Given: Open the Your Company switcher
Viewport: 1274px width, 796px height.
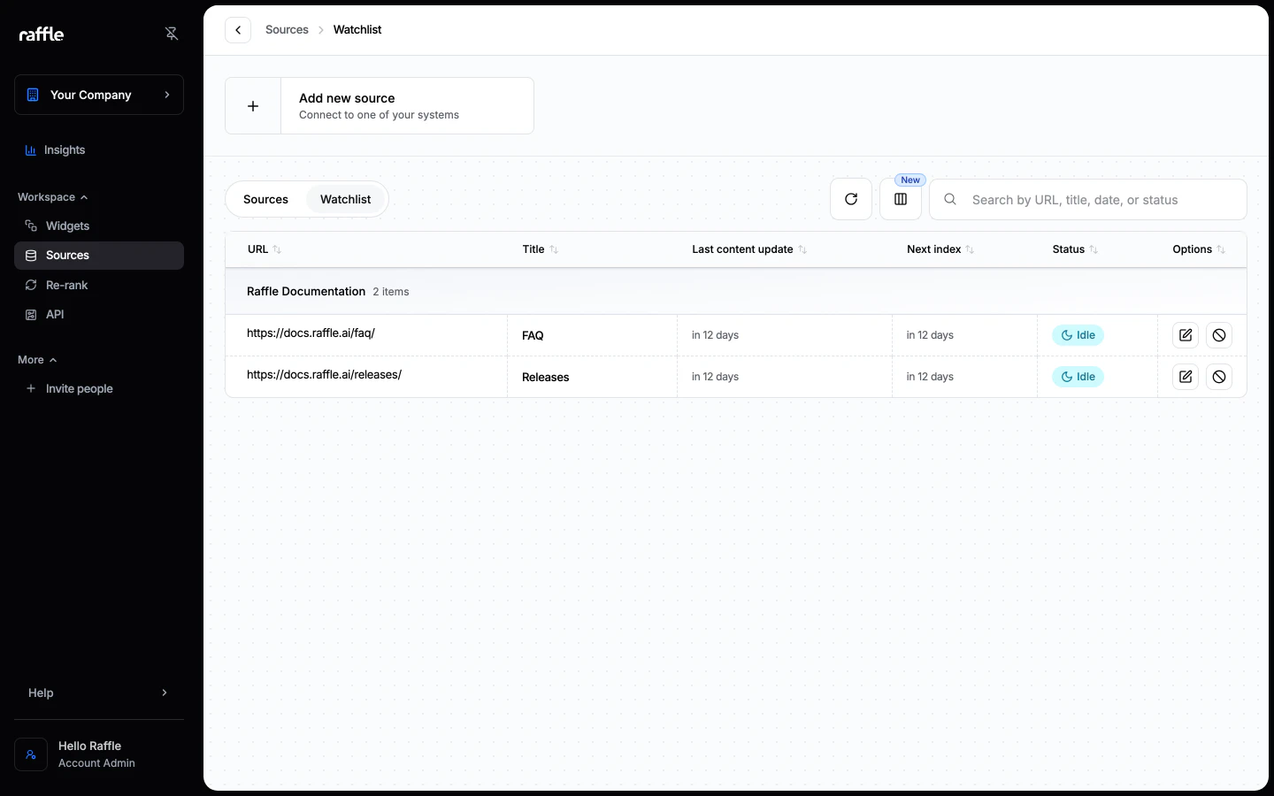Looking at the screenshot, I should 99,95.
